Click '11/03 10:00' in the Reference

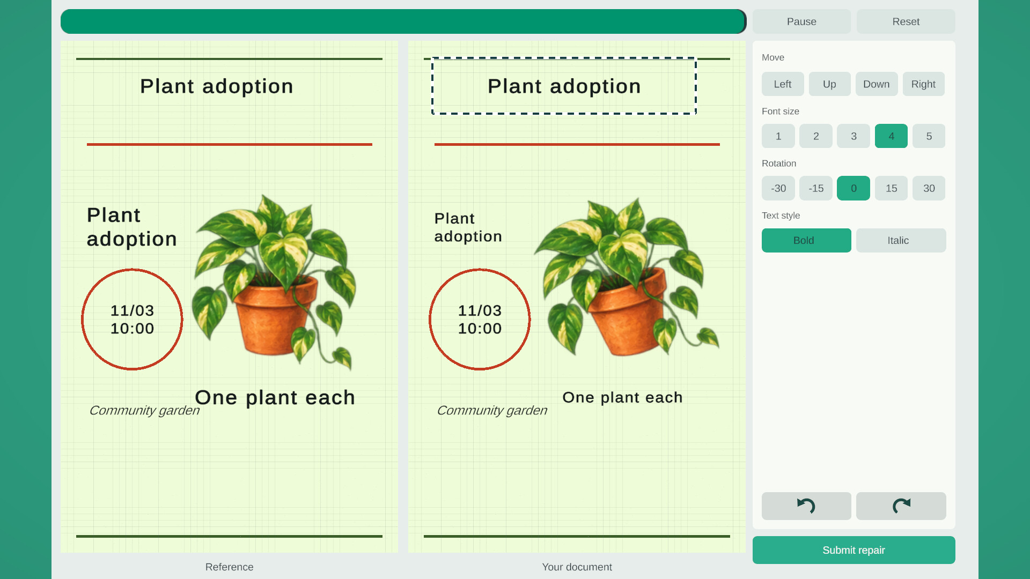pyautogui.click(x=132, y=320)
